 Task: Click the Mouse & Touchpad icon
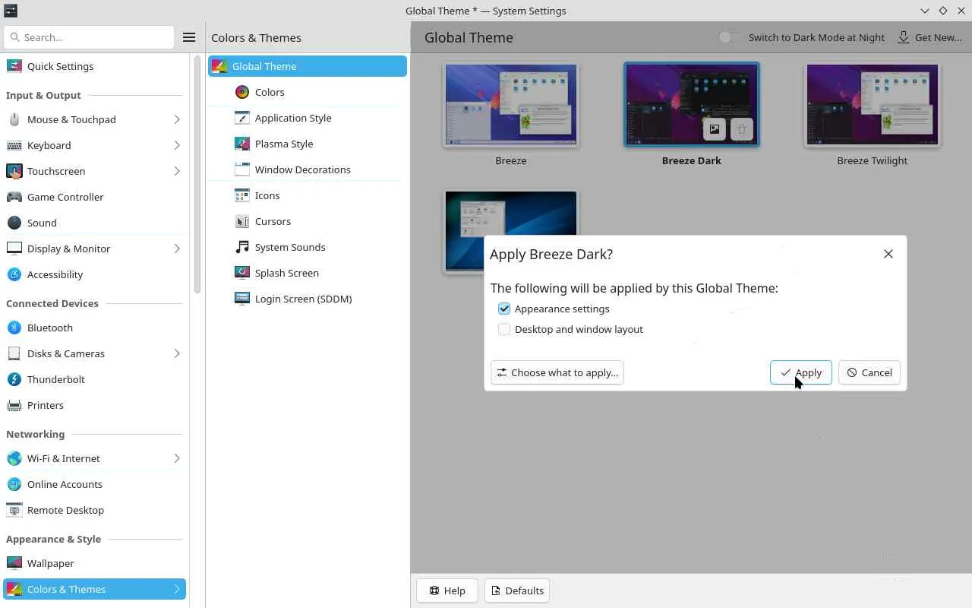click(x=14, y=119)
